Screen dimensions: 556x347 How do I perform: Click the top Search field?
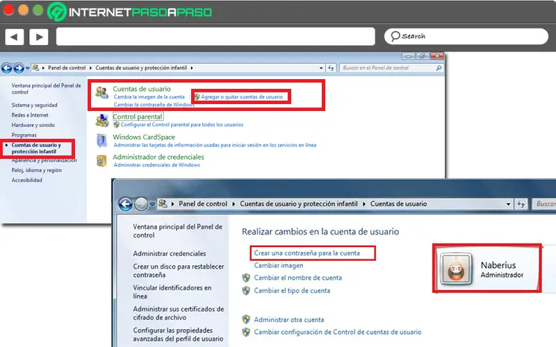click(x=466, y=36)
